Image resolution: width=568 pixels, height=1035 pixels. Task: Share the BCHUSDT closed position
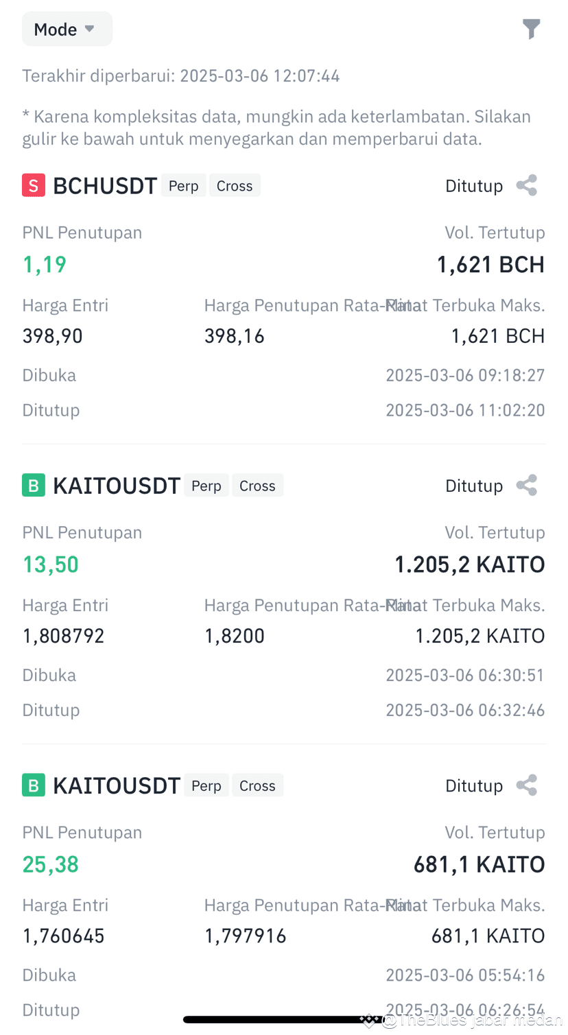[526, 185]
